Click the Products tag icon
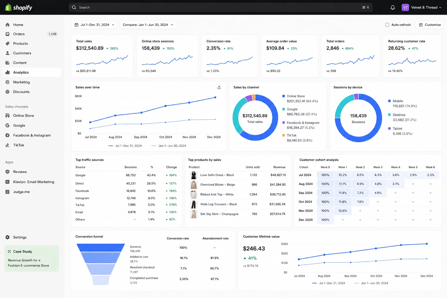The image size is (447, 298). (x=8, y=44)
